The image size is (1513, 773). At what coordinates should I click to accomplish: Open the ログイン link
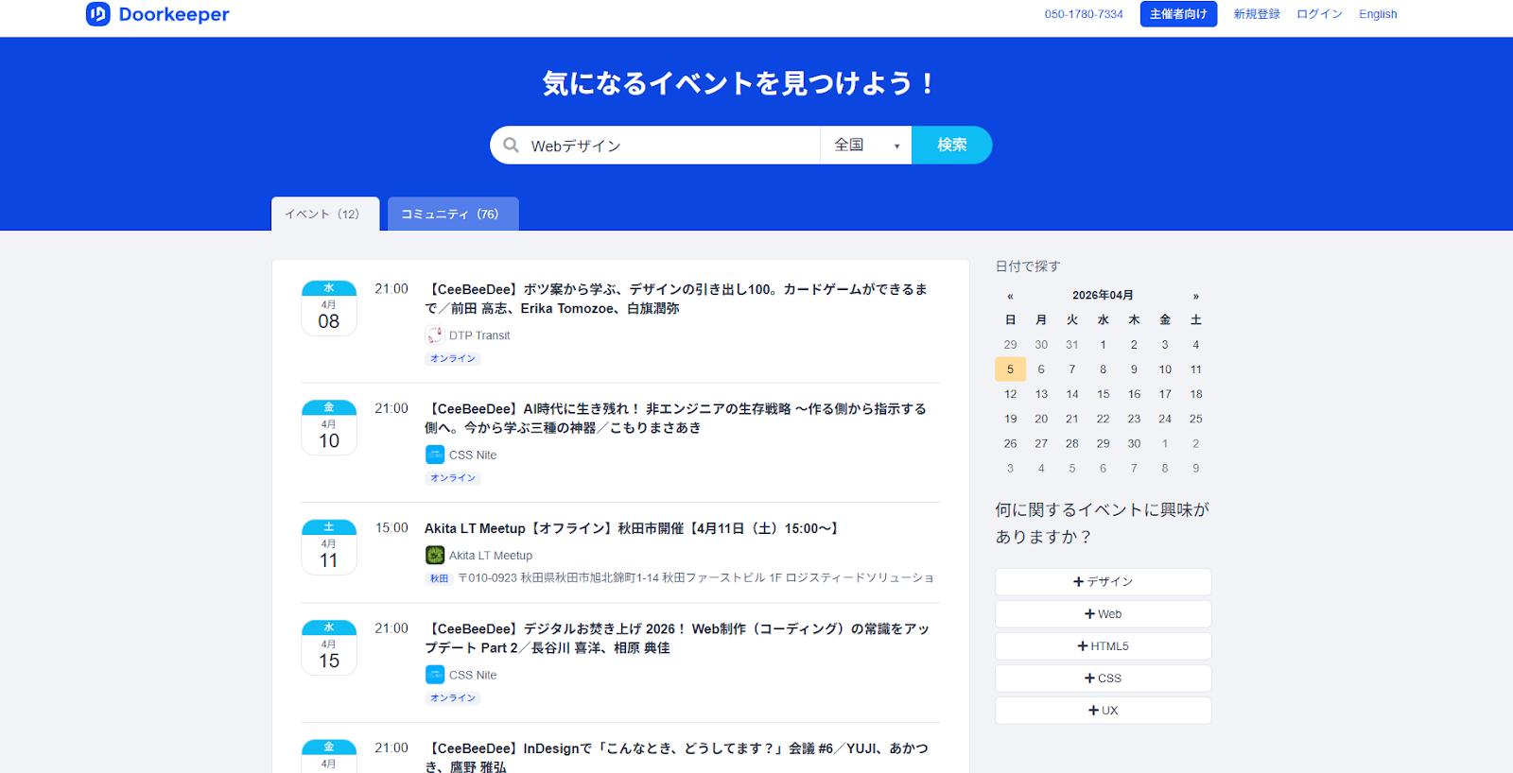[1319, 14]
